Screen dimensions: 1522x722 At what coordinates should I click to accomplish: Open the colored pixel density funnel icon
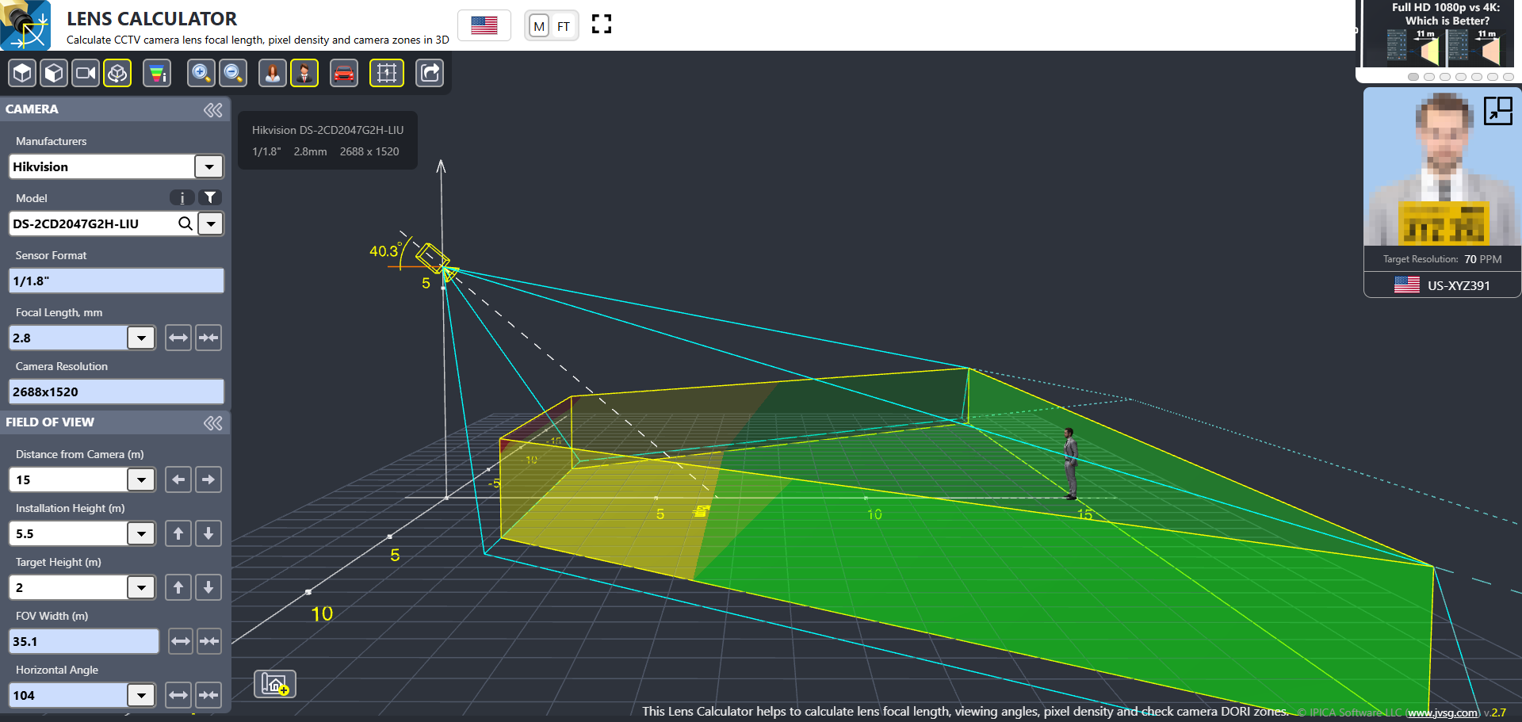157,74
